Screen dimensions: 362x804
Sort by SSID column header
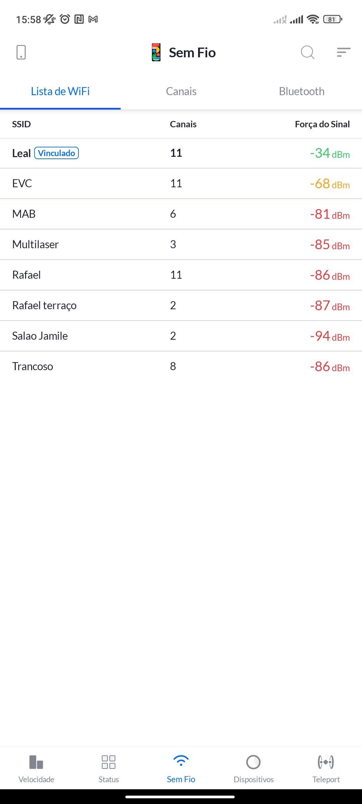point(21,124)
